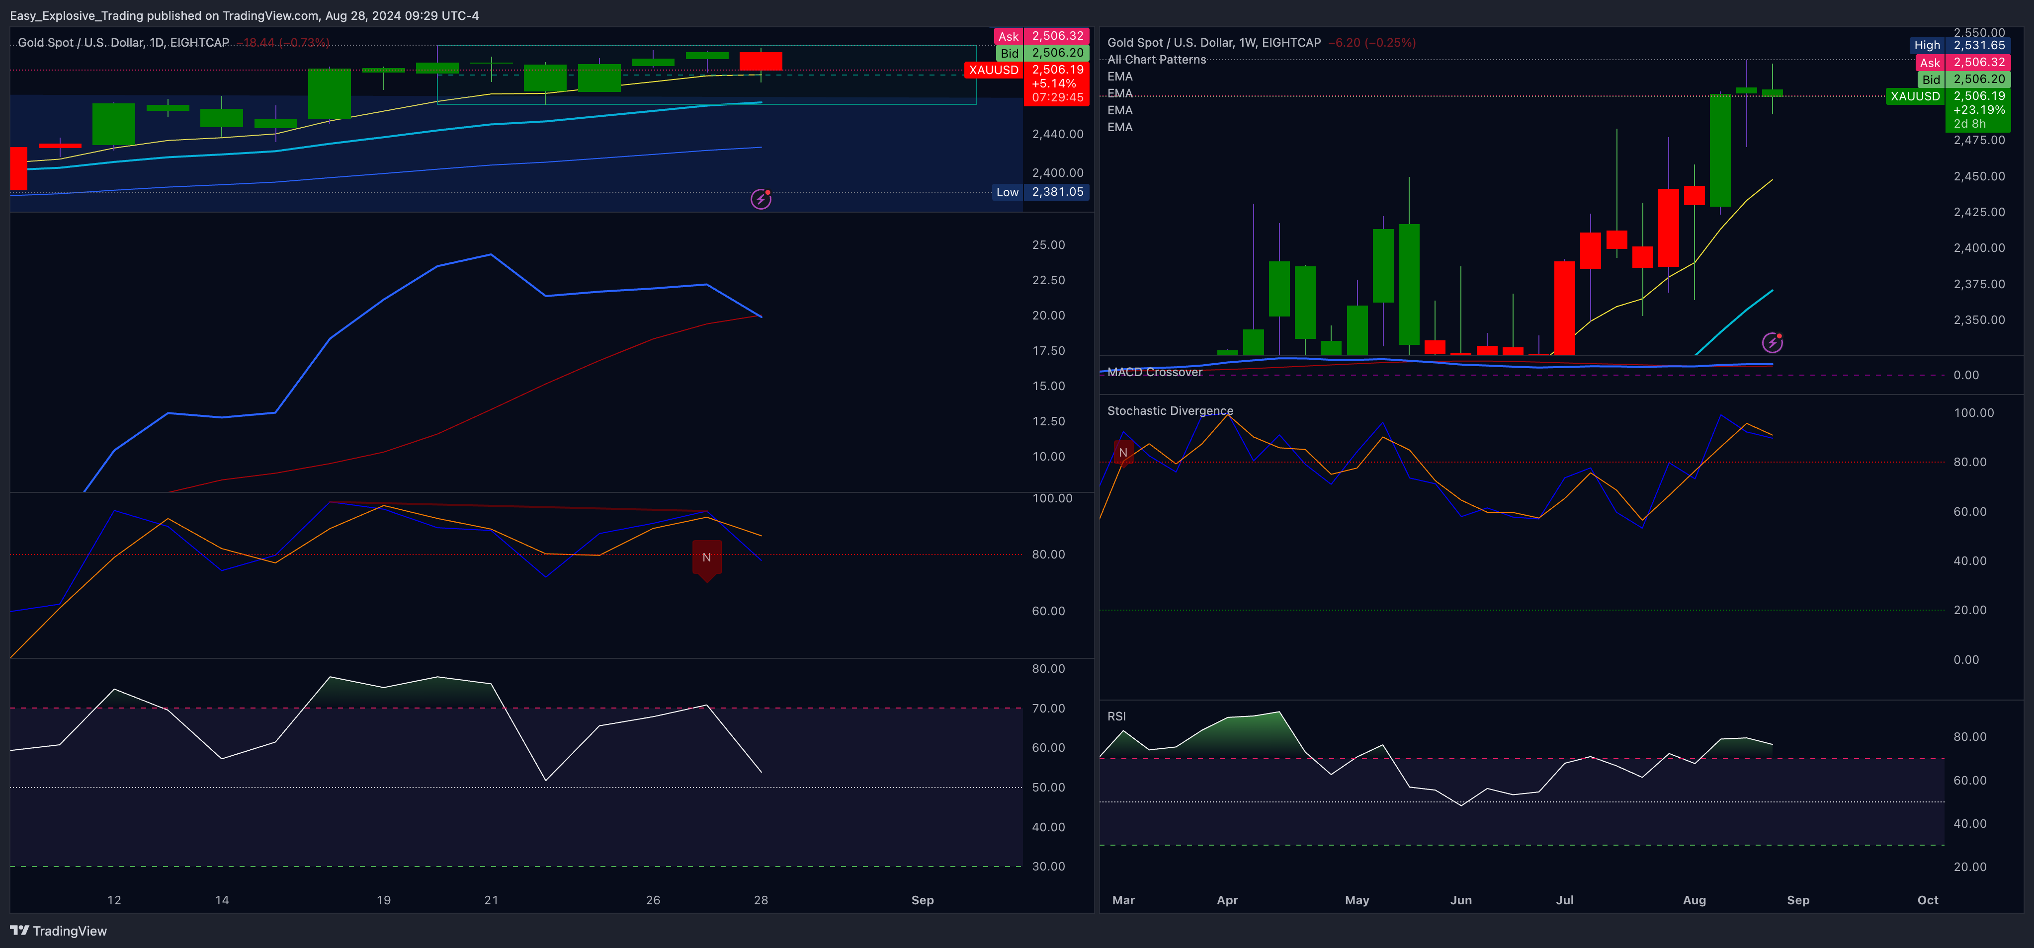Click the Sep label on the daily time axis
This screenshot has width=2034, height=948.
click(x=922, y=900)
